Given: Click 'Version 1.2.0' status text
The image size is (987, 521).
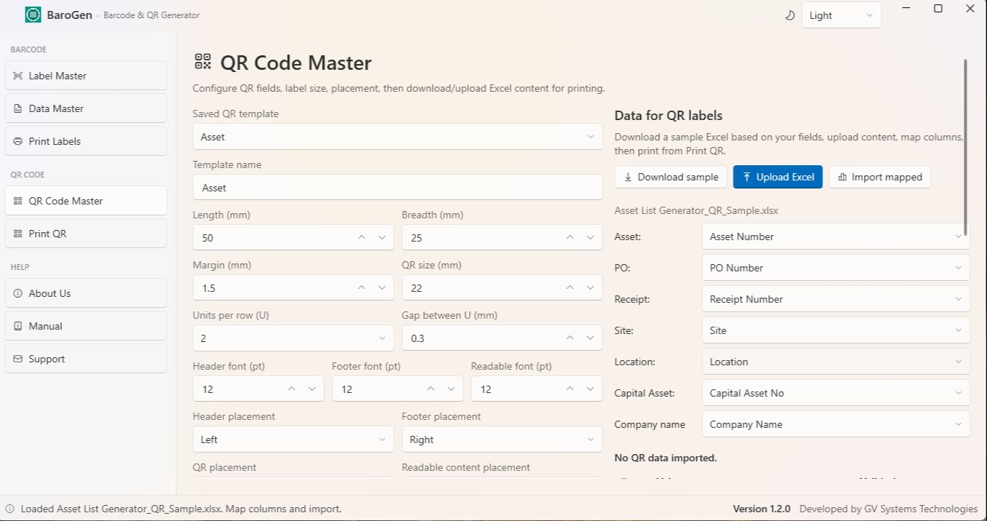Looking at the screenshot, I should coord(761,509).
